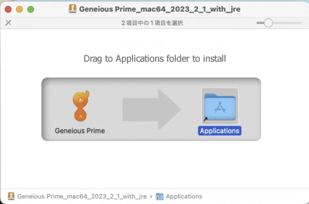The image size is (309, 204).
Task: Click the item selection count status text
Action: coord(152,23)
